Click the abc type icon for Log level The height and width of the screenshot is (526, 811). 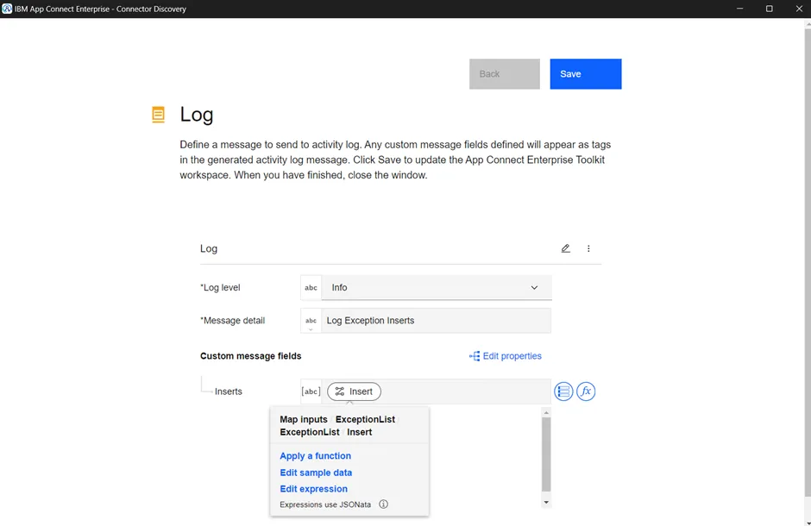[x=311, y=288]
